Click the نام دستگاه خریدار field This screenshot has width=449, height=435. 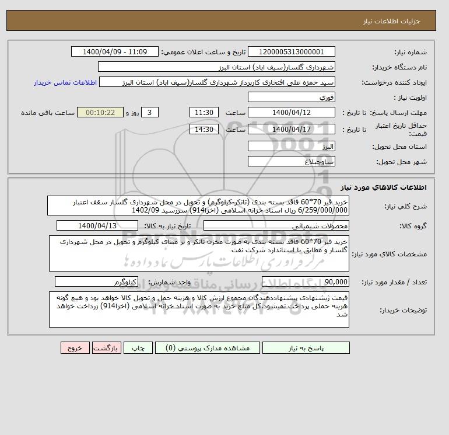tap(216, 67)
